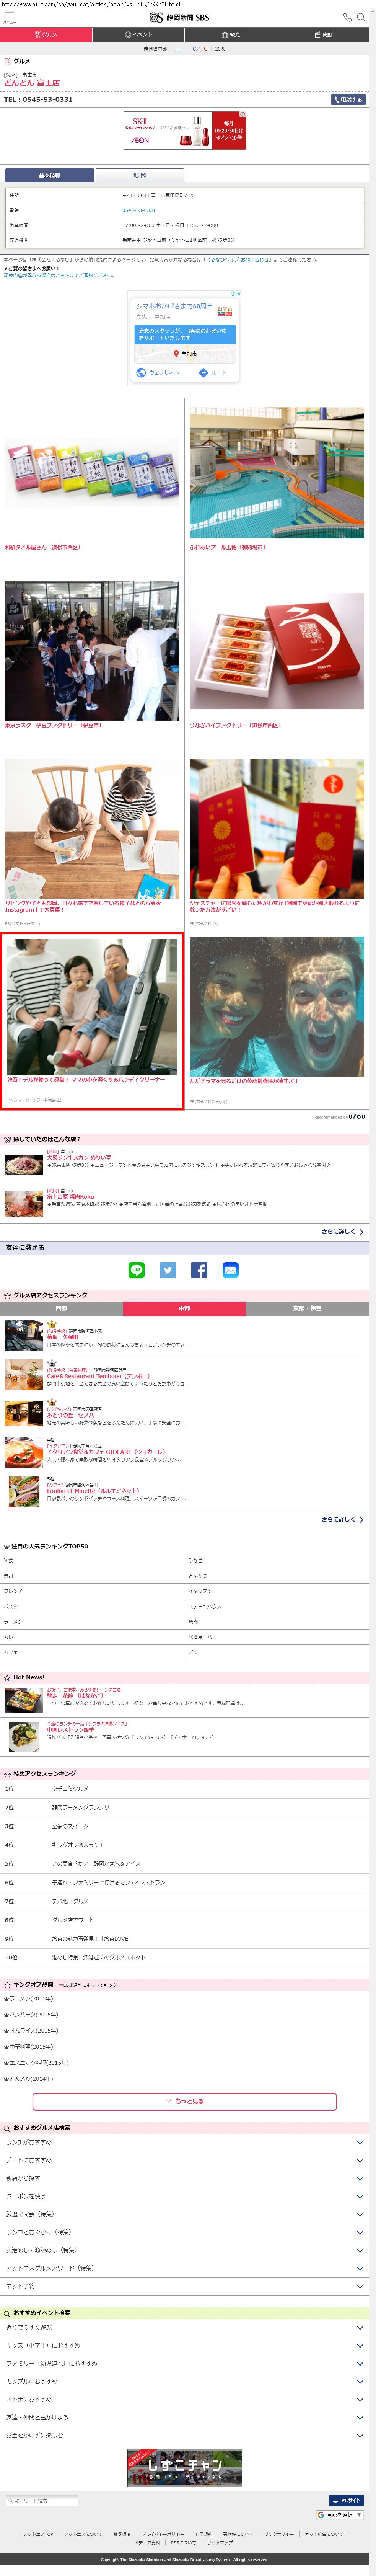Expand the ランチがおすすめ search section

click(188, 2142)
